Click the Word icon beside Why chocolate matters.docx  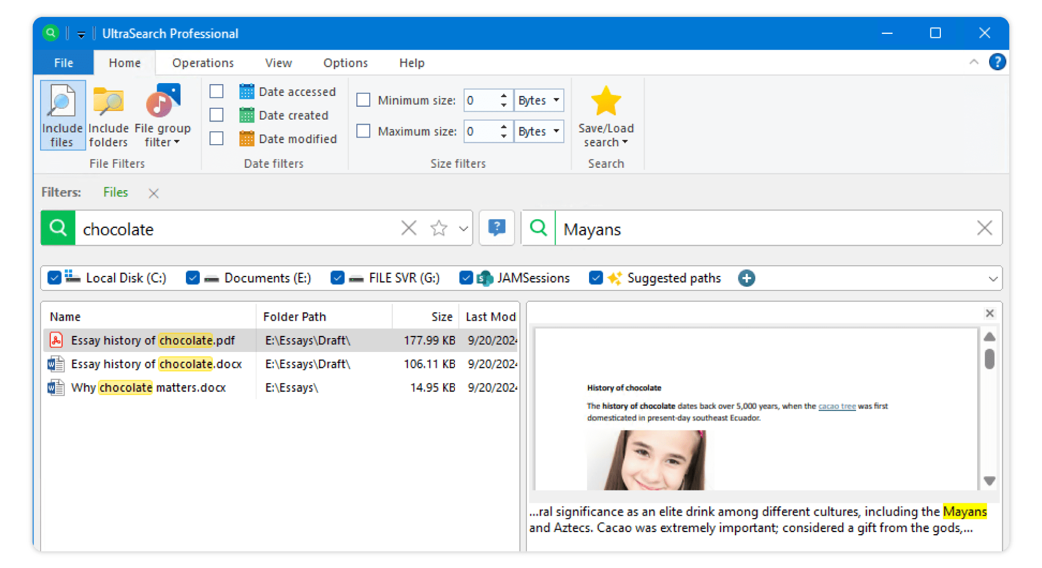click(56, 387)
